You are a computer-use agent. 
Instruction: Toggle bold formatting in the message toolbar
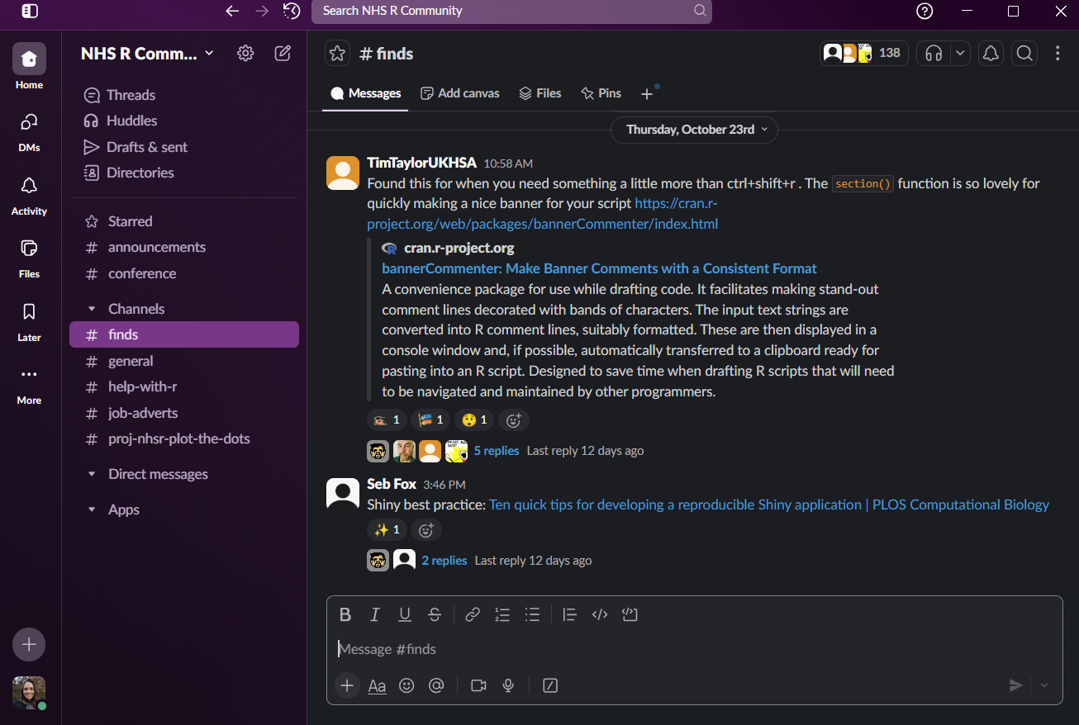click(x=345, y=614)
